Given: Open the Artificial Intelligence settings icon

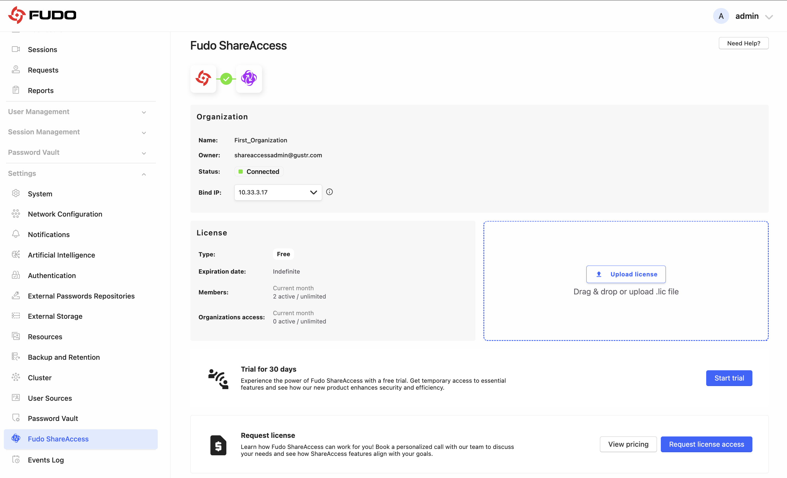Looking at the screenshot, I should [16, 255].
